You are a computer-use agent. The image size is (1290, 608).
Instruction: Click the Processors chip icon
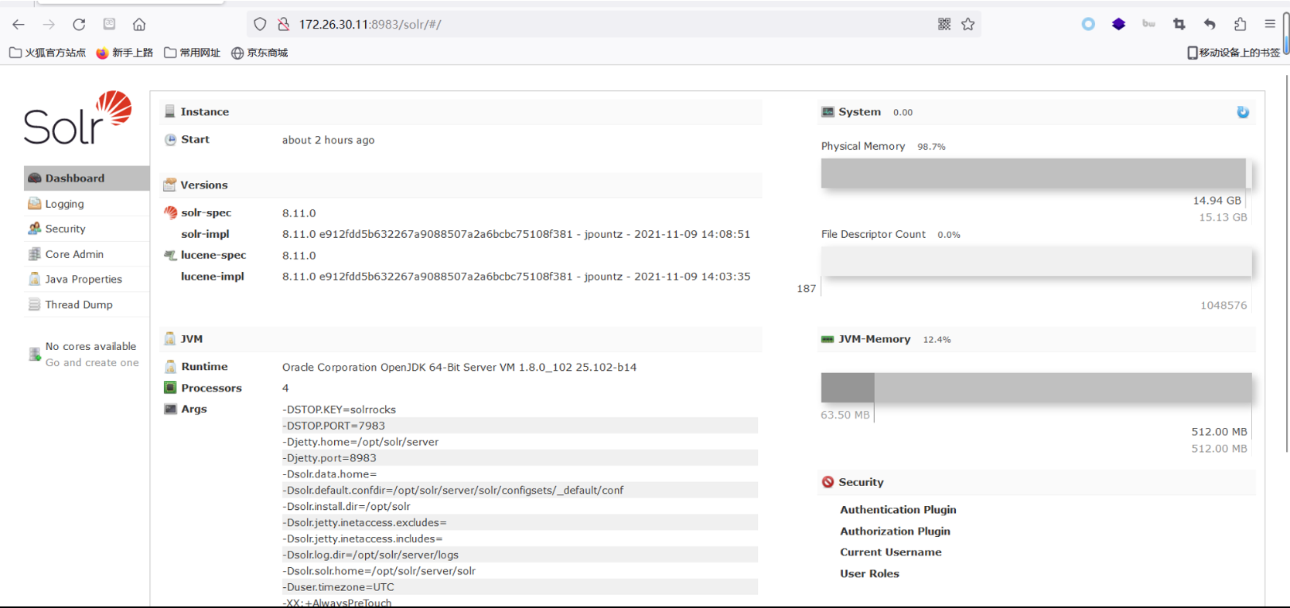point(170,388)
